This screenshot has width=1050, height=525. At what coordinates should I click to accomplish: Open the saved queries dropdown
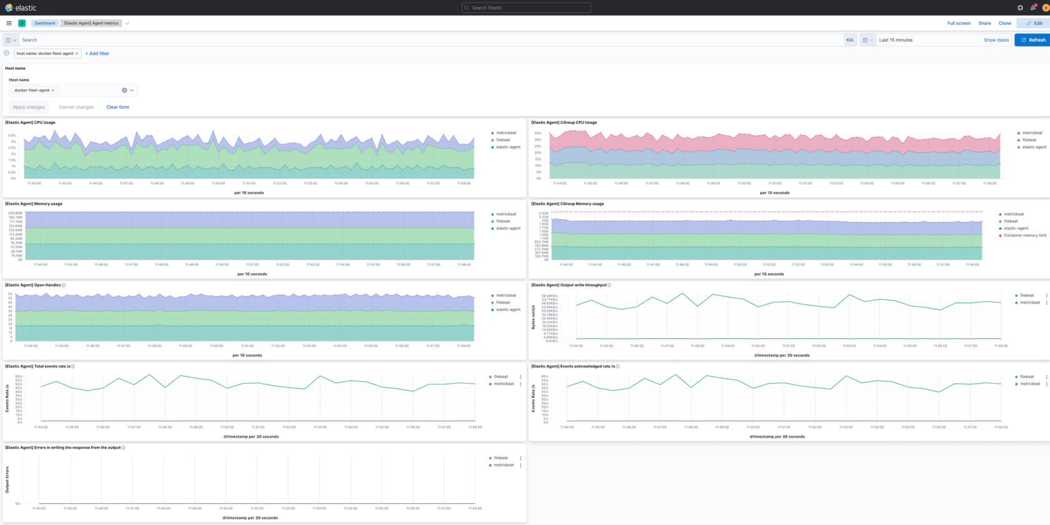click(x=11, y=40)
